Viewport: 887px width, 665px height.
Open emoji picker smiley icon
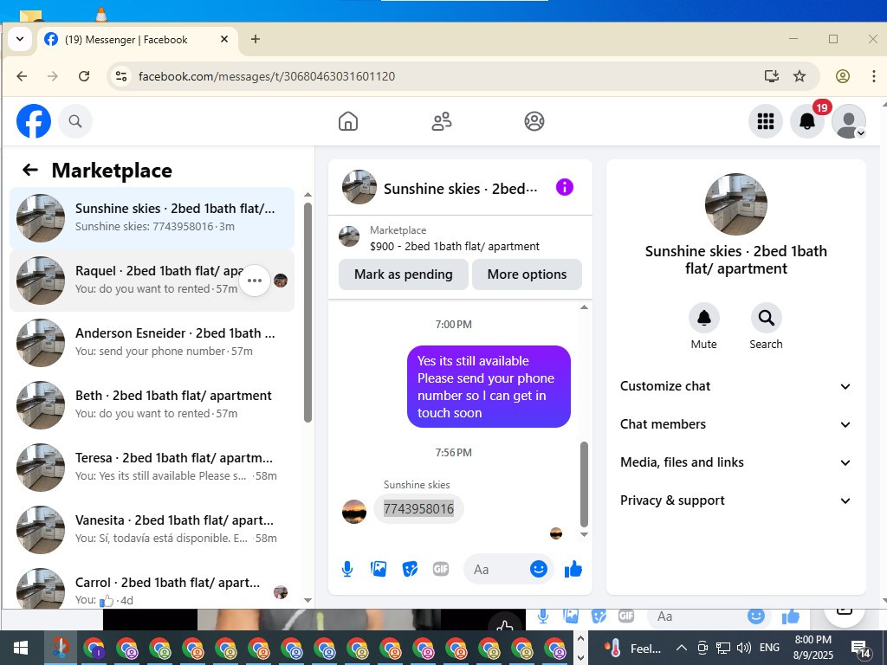tap(539, 569)
